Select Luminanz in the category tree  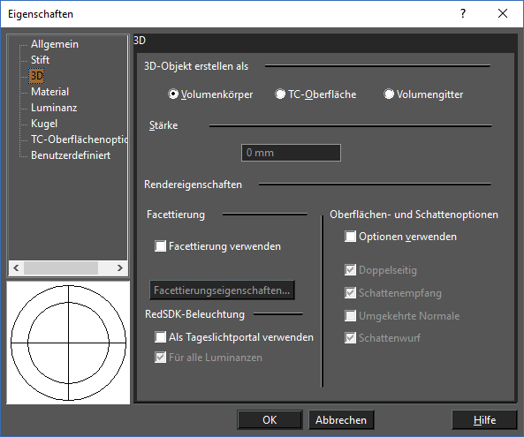tap(54, 108)
